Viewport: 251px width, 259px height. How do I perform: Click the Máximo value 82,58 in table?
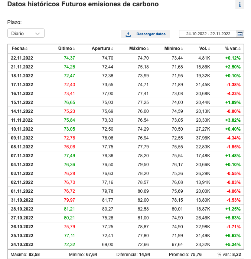143,209
